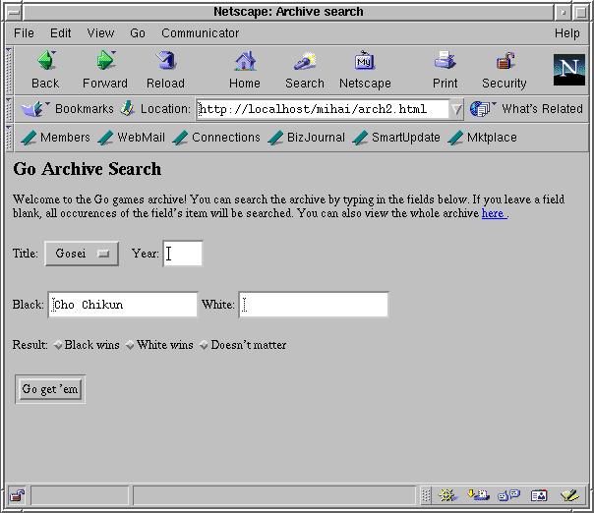This screenshot has width=594, height=513.
Task: Reload the current page
Action: point(165,63)
